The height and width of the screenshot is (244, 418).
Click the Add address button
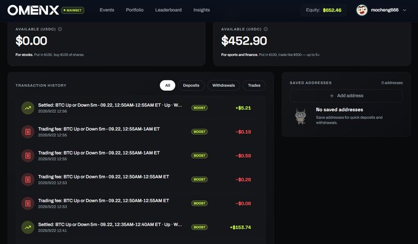(x=346, y=96)
